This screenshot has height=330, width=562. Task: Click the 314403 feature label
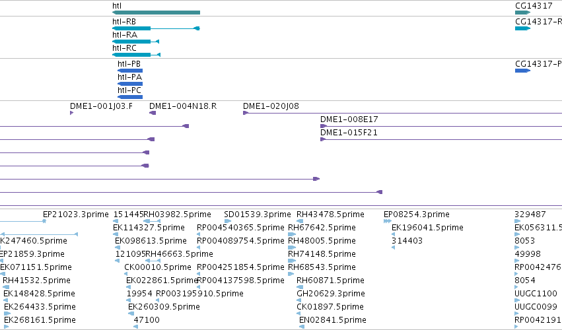pos(407,241)
